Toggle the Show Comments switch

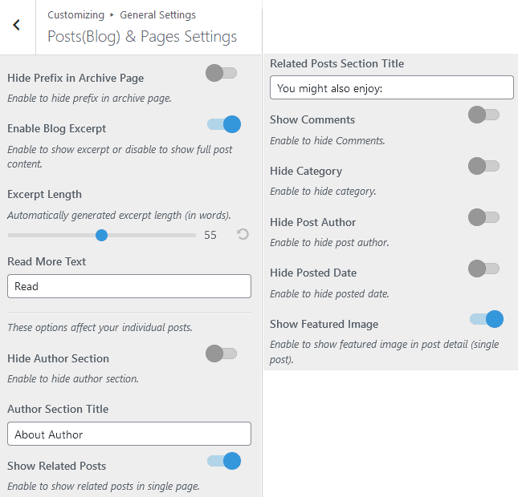tap(484, 115)
